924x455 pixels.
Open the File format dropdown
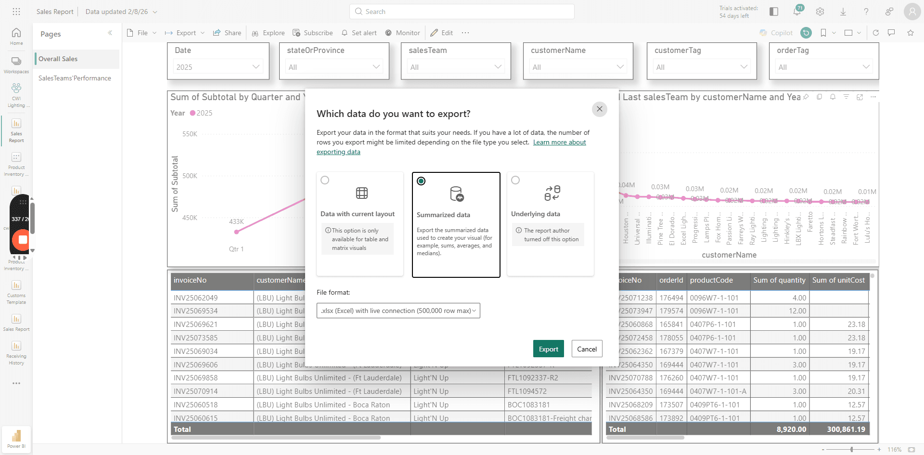point(398,311)
